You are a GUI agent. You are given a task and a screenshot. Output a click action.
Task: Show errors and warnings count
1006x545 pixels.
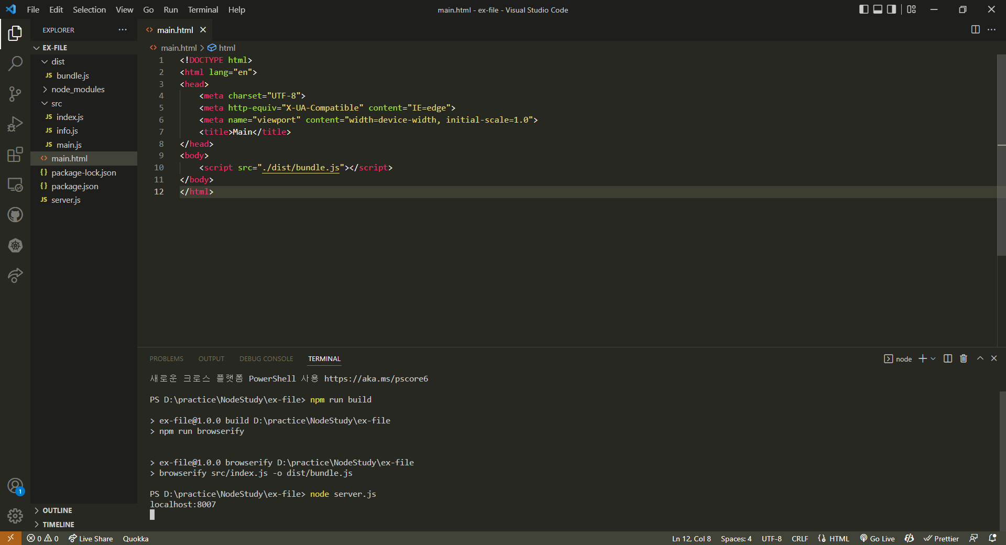click(43, 538)
